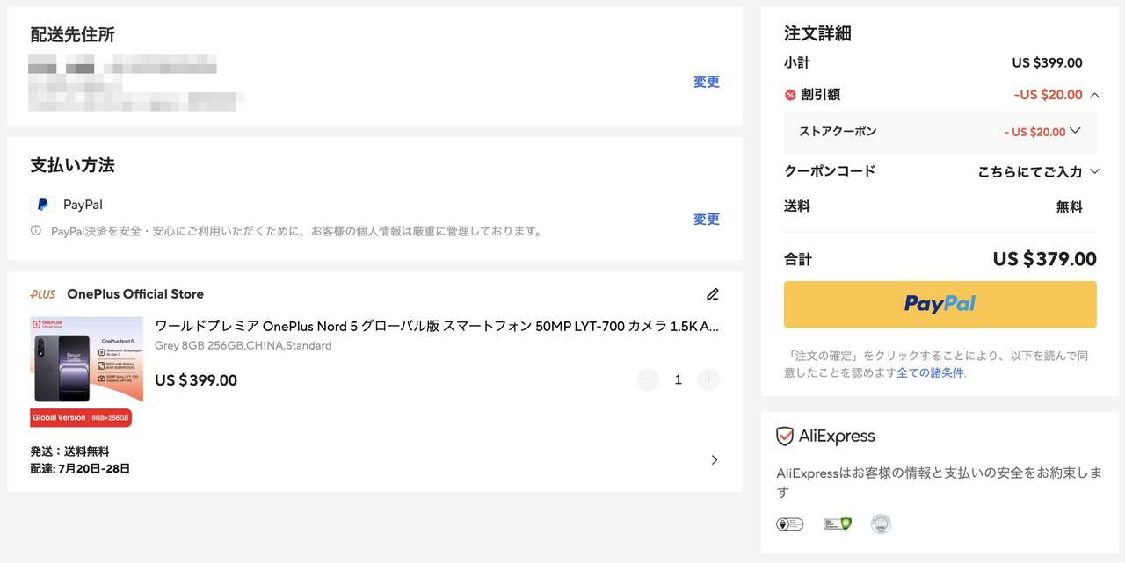Decrease the quantity with the minus button
The image size is (1125, 563).
(648, 380)
